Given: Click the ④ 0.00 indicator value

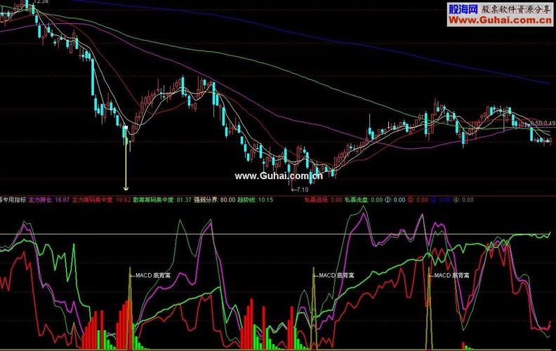Looking at the screenshot, I should (x=463, y=200).
